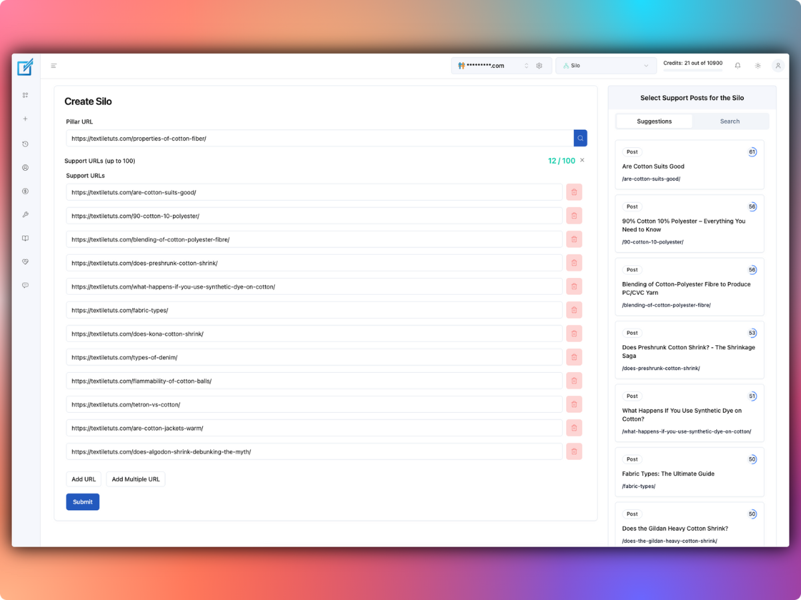801x600 pixels.
Task: Toggle the light/dark theme sun icon
Action: click(x=758, y=66)
